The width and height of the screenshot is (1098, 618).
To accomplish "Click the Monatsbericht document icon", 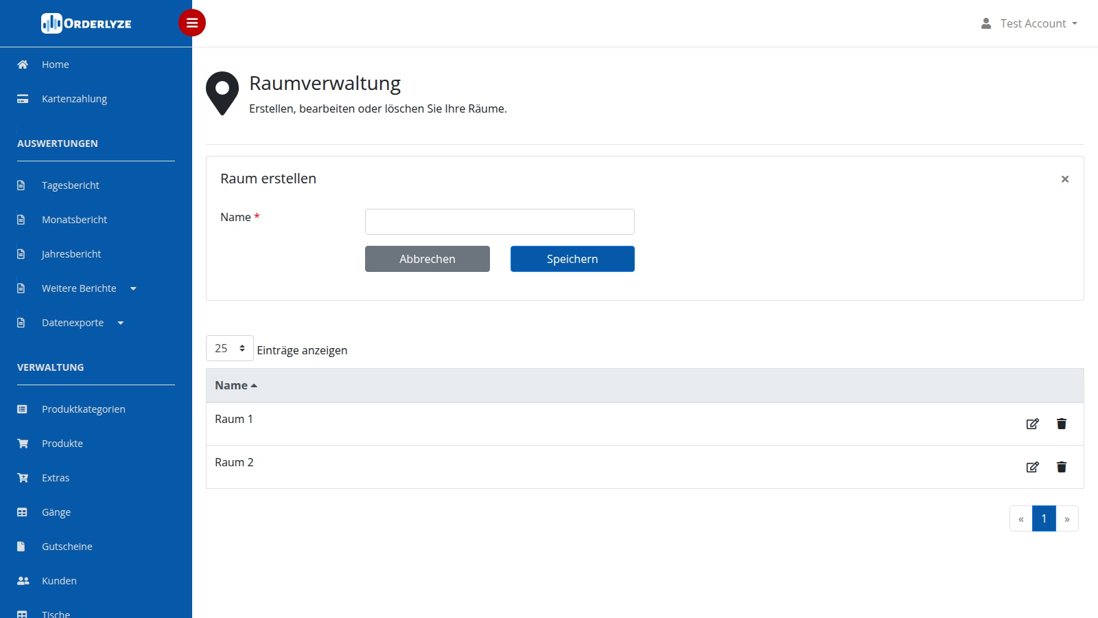I will point(21,220).
